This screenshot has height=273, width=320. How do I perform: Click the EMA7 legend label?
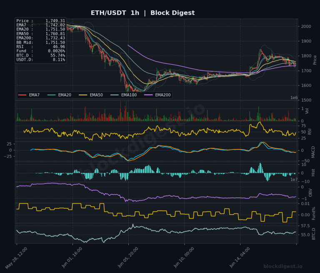(34, 95)
